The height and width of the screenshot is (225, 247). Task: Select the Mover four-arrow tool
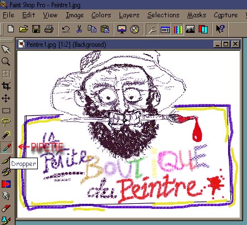(x=6, y=98)
